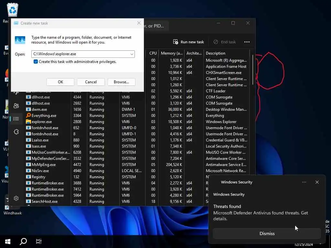Open the Services page icon in the sidebar
Viewport: 331px width, 248px height.
click(x=16, y=132)
